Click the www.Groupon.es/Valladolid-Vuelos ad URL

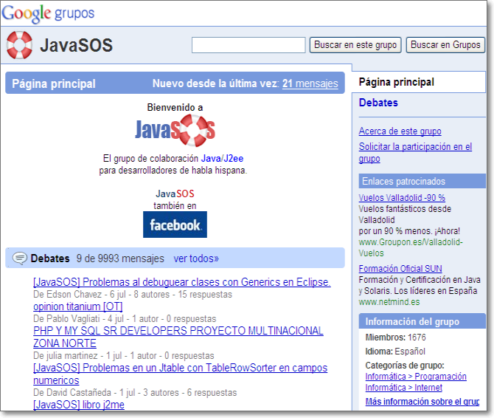coord(411,247)
